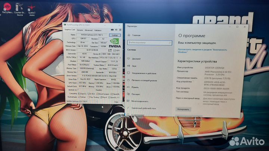269x151 pixels.
Task: Click the Subvendor value ASUS
Action: coord(84,54)
